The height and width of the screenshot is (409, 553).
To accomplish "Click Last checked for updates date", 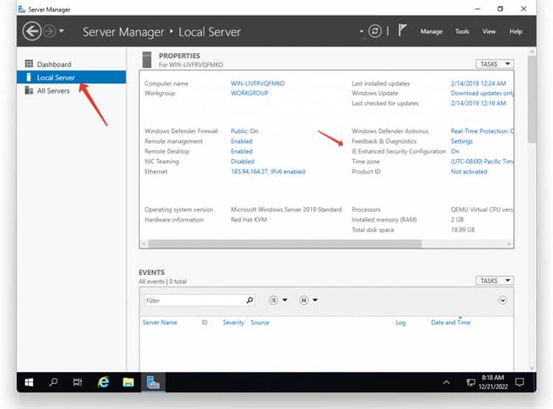I will [479, 103].
